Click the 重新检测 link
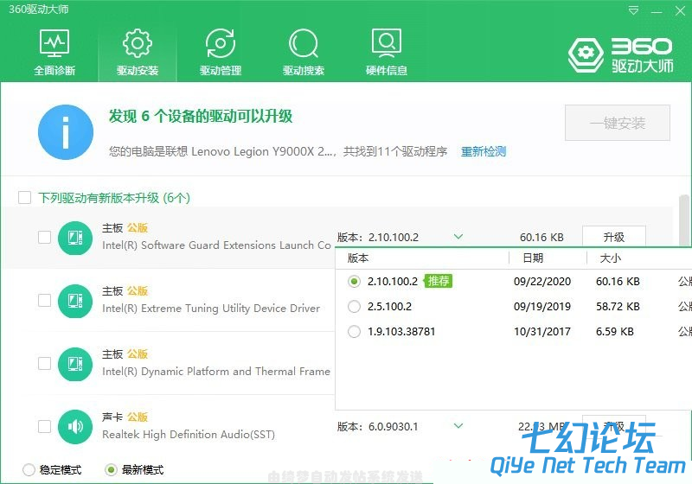 (x=484, y=151)
